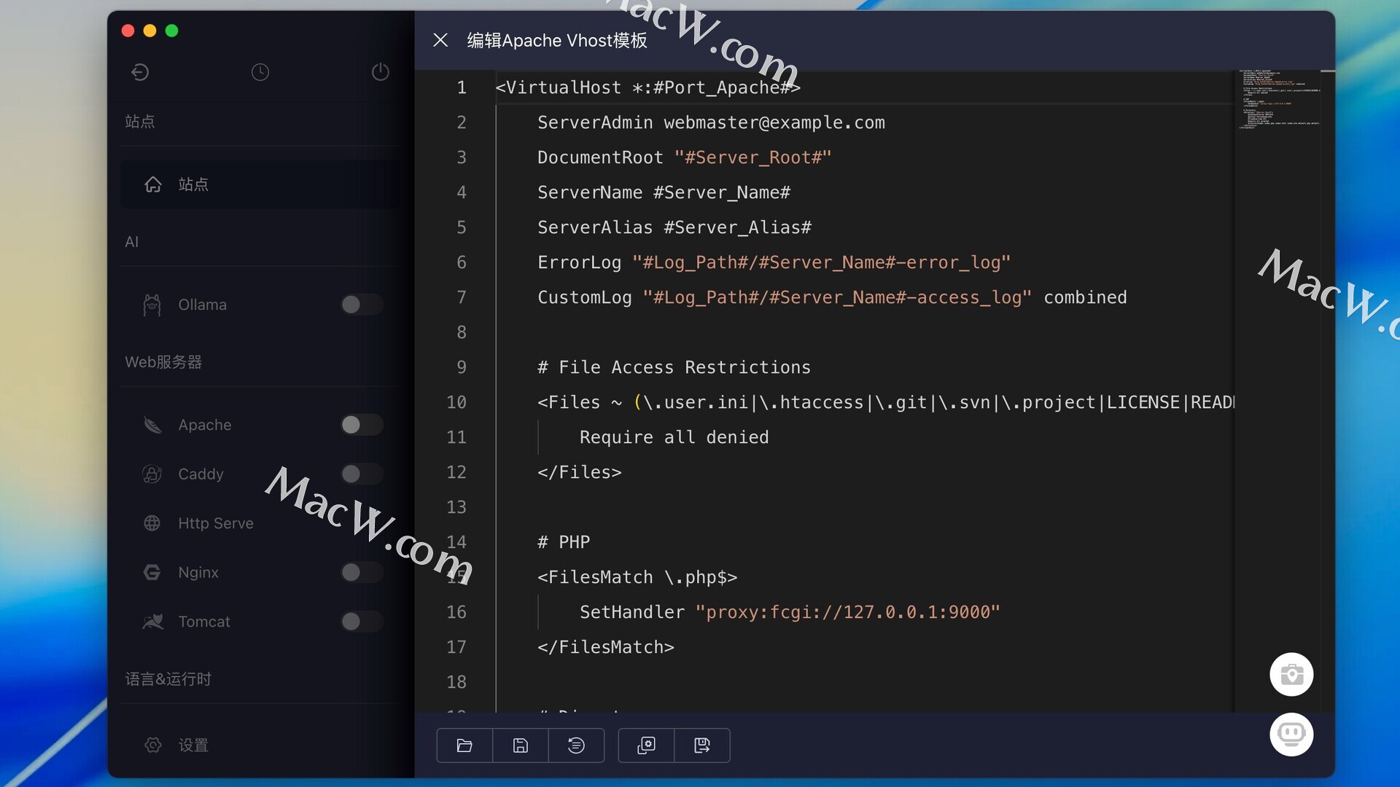The width and height of the screenshot is (1400, 787).
Task: Click the Ollama llama icon
Action: tap(152, 305)
